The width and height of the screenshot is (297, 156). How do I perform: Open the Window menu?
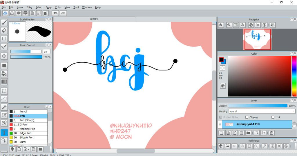pos(87,7)
